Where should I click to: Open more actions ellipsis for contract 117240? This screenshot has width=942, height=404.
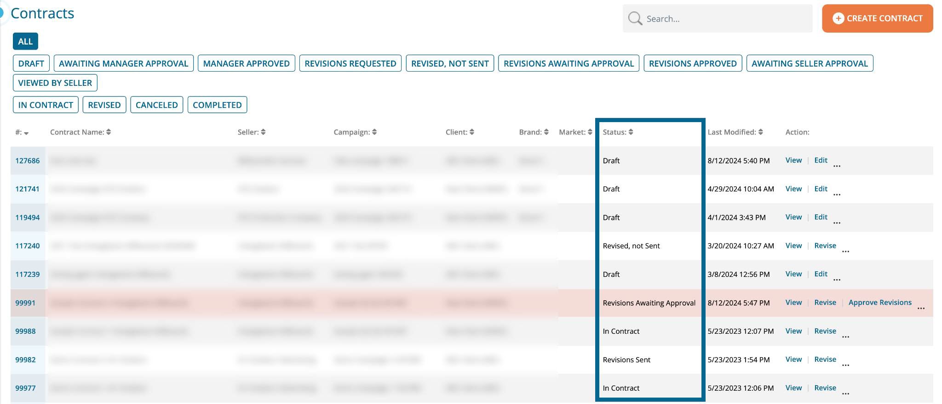[845, 251]
